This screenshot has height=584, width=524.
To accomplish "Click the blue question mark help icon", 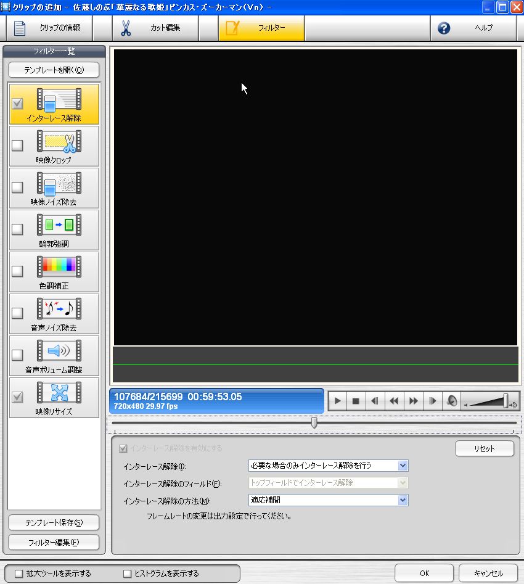I will (x=444, y=28).
